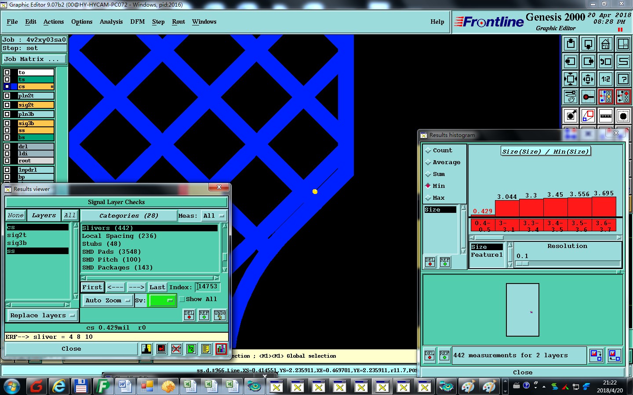
Task: Click the face silhouette icon in Results viewer
Action: pyautogui.click(x=146, y=349)
